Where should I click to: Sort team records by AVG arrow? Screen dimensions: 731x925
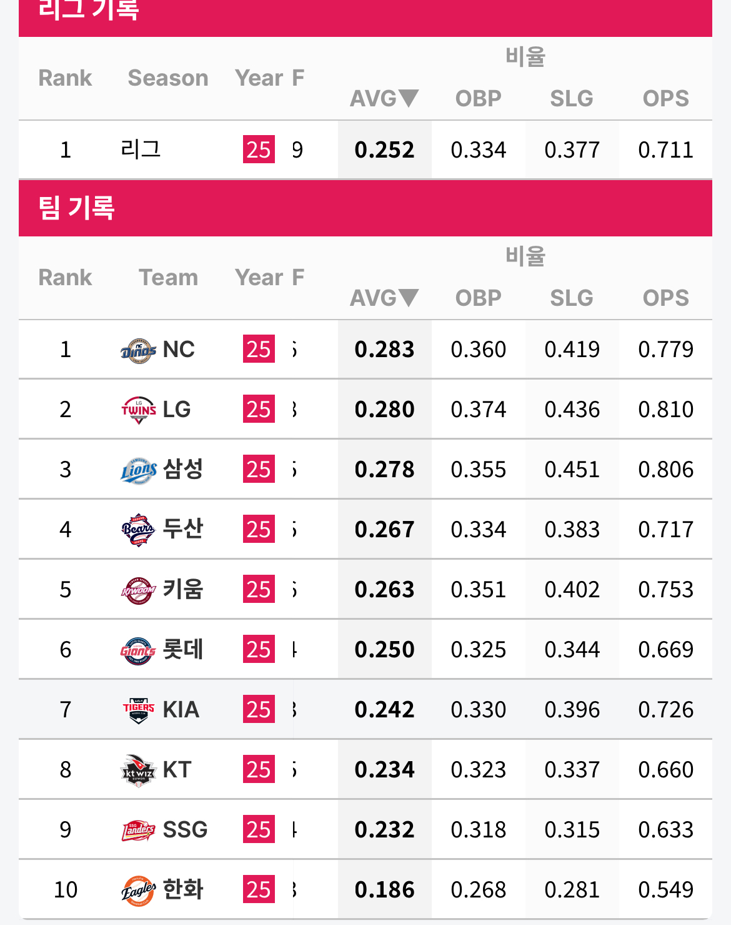408,298
